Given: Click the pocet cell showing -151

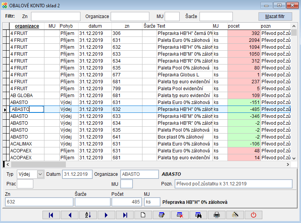Looking at the screenshot, I should (x=244, y=102).
